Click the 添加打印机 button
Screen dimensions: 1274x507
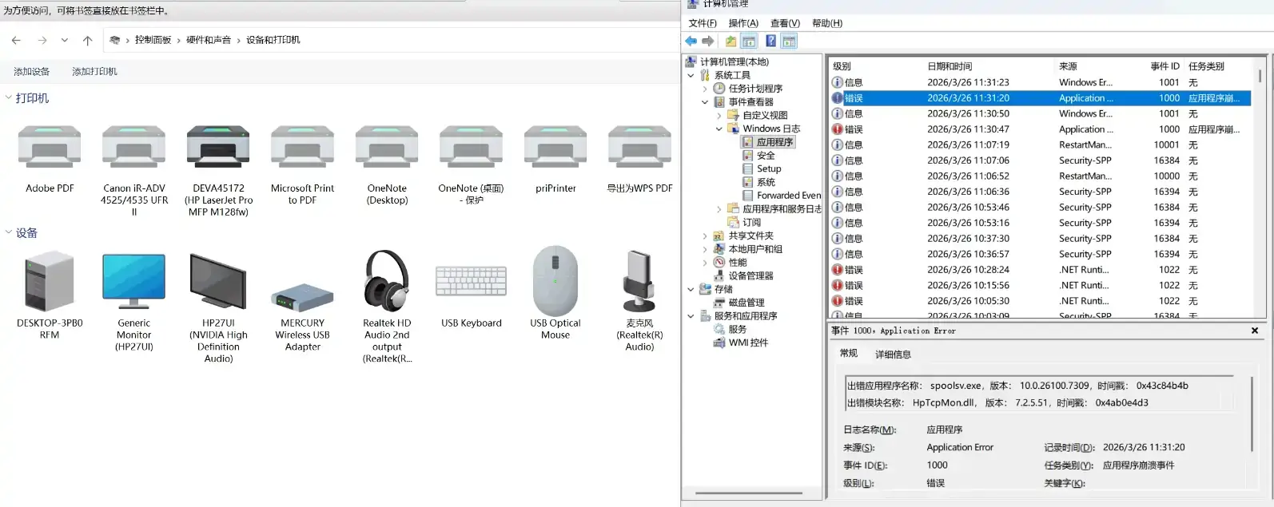(94, 72)
